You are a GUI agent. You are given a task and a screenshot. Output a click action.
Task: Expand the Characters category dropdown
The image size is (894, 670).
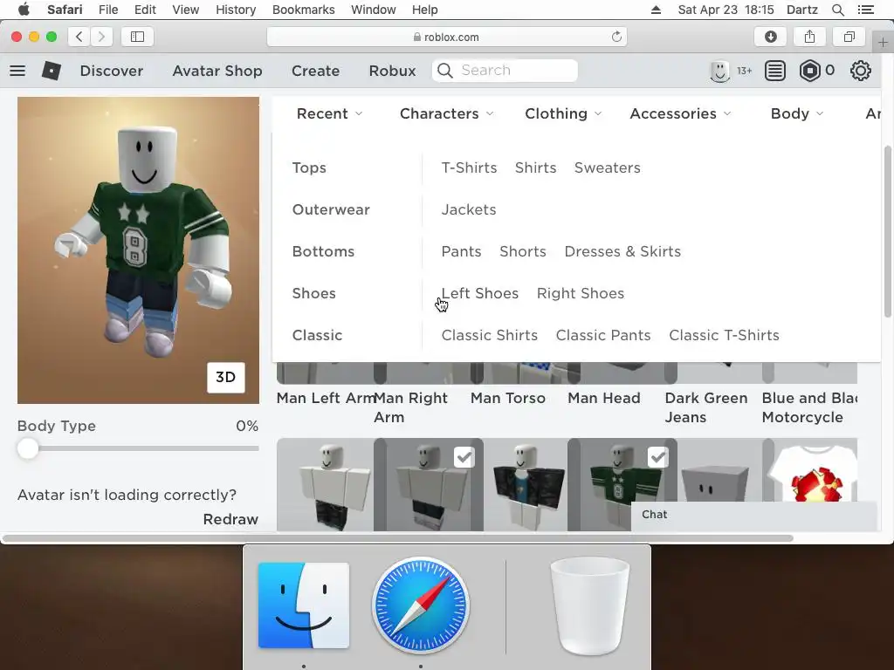pyautogui.click(x=446, y=114)
